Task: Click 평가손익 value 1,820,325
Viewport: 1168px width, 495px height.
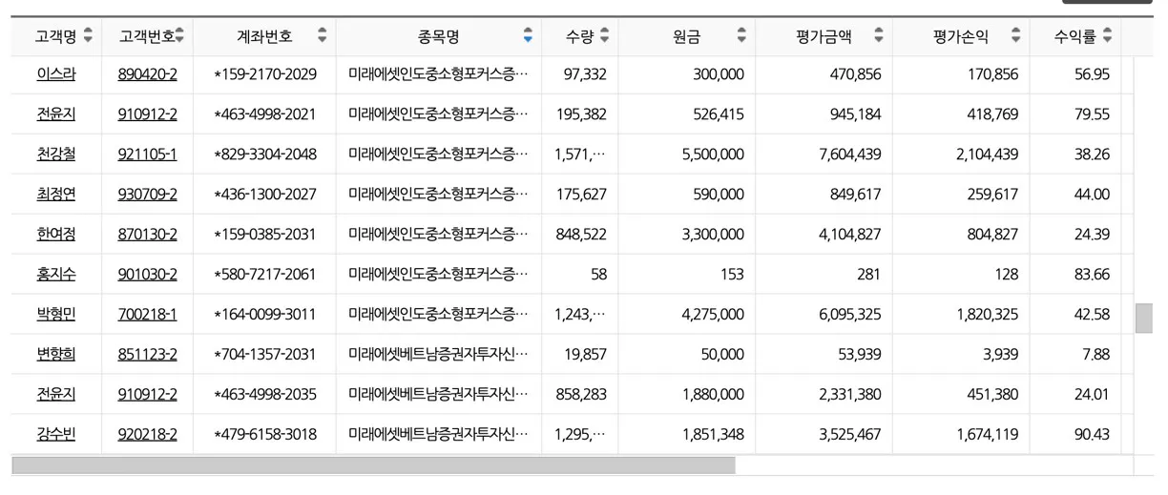Action: tap(988, 314)
